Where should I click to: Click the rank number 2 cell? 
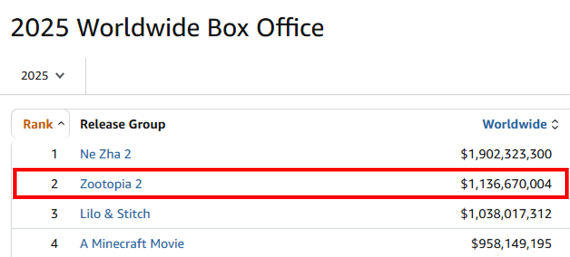(x=54, y=184)
